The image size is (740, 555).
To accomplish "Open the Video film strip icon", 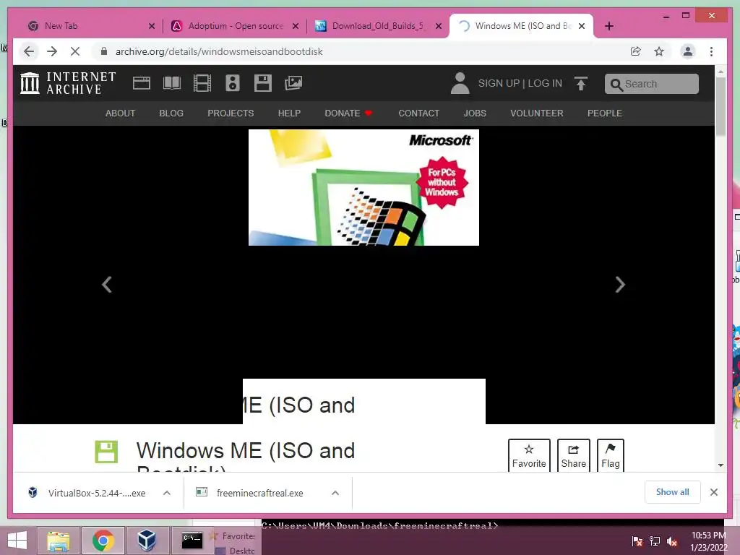I will point(202,83).
